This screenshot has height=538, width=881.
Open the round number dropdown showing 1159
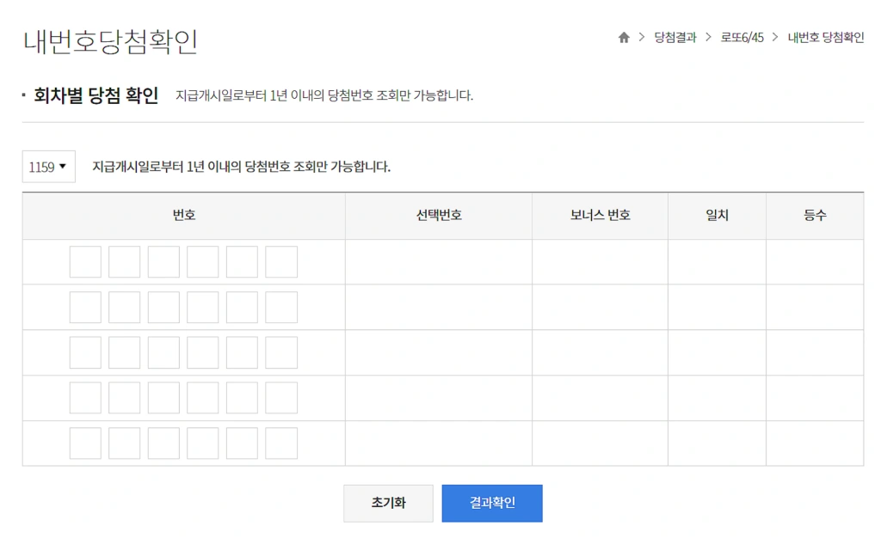(x=48, y=166)
